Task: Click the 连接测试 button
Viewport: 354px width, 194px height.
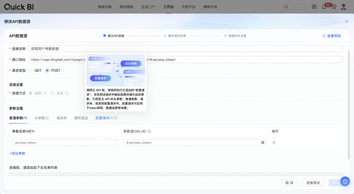Action: (313, 183)
